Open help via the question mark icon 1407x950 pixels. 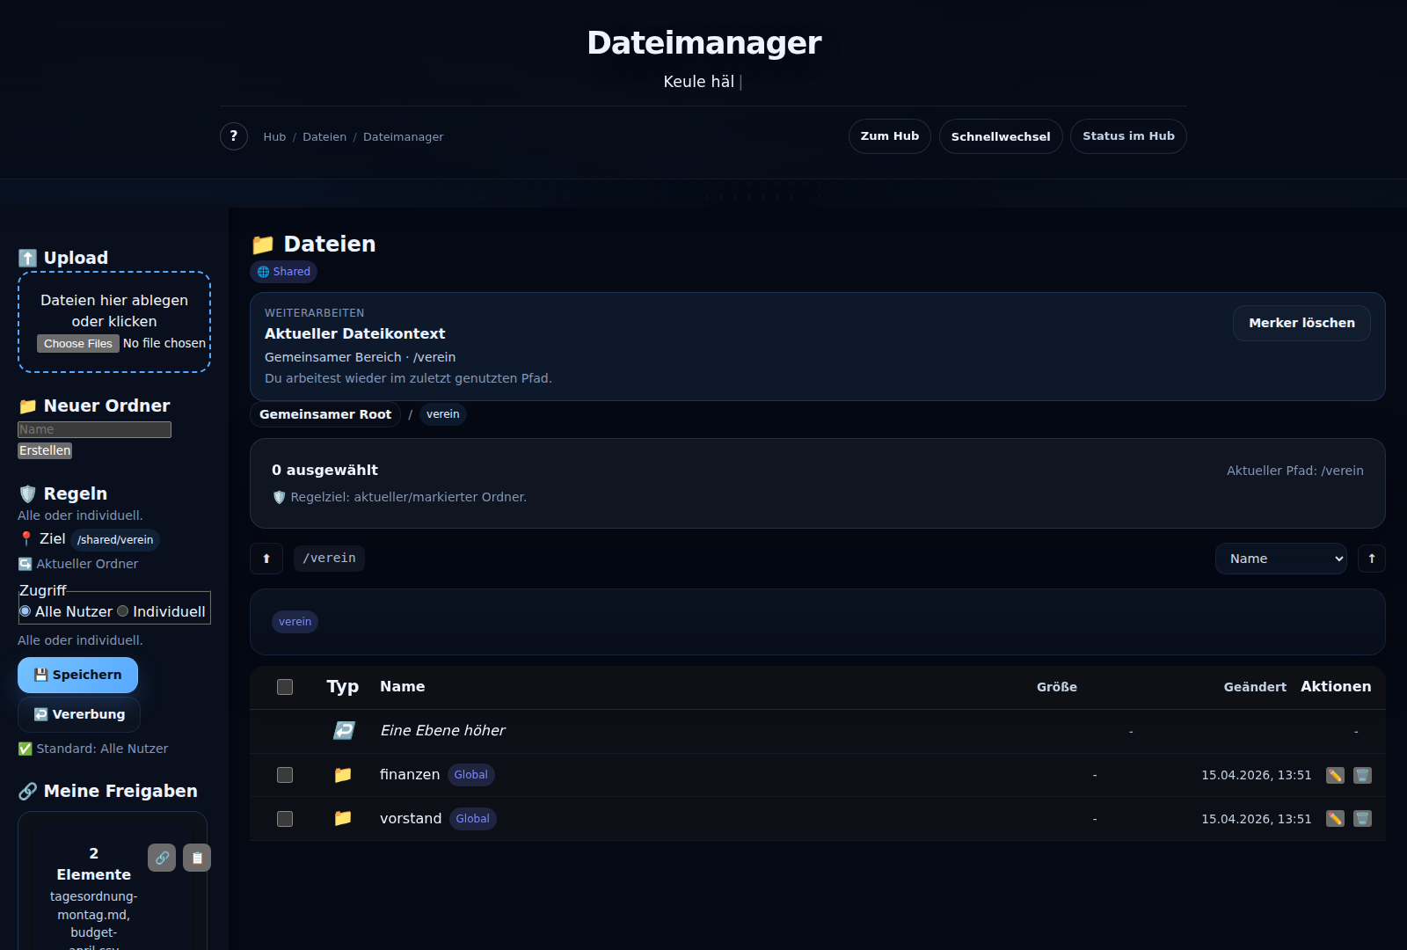tap(233, 136)
